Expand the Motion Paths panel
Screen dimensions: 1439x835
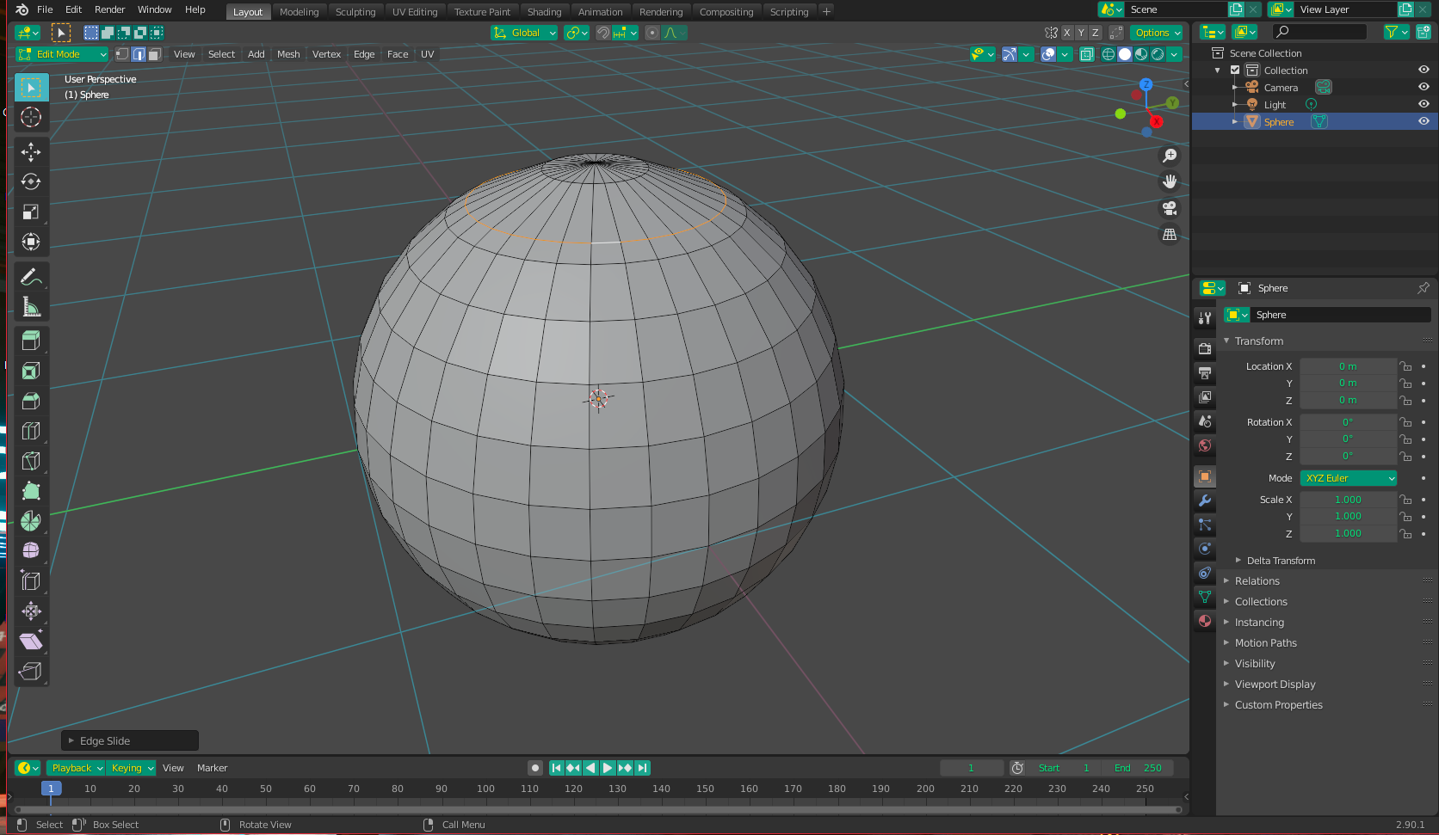(1265, 643)
